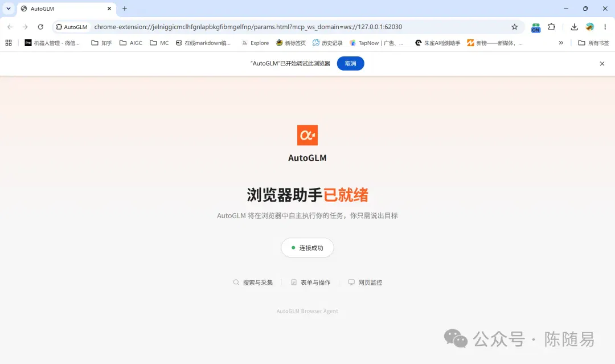Viewport: 615px width, 364px height.
Task: Click the debugging notice text in infobar
Action: pyautogui.click(x=290, y=64)
